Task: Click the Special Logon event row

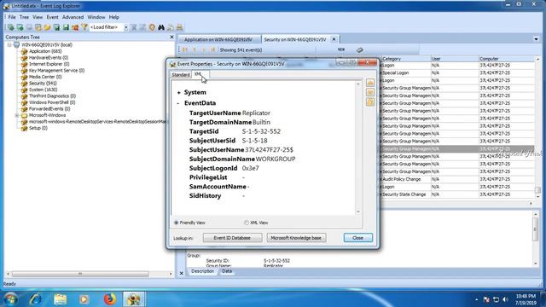Action: (458, 73)
